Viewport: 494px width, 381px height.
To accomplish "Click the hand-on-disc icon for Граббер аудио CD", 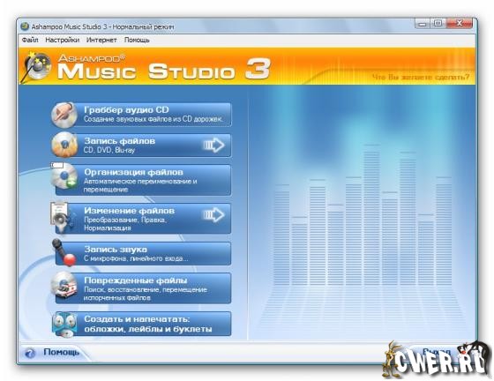I will pyautogui.click(x=64, y=115).
